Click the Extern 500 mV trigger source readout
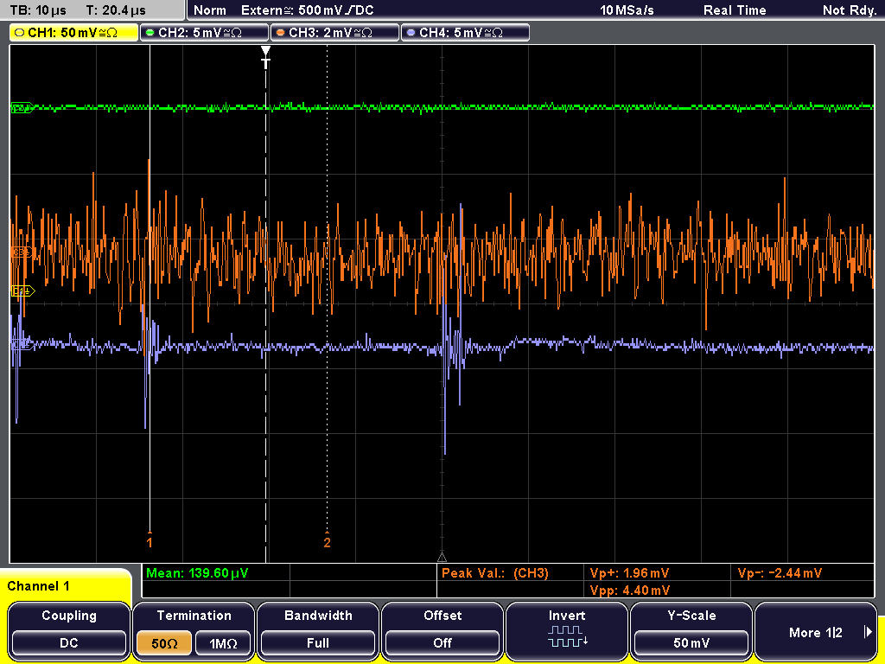 (x=307, y=10)
